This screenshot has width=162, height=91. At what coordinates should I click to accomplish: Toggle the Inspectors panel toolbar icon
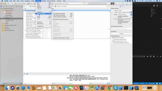pos(130,4)
